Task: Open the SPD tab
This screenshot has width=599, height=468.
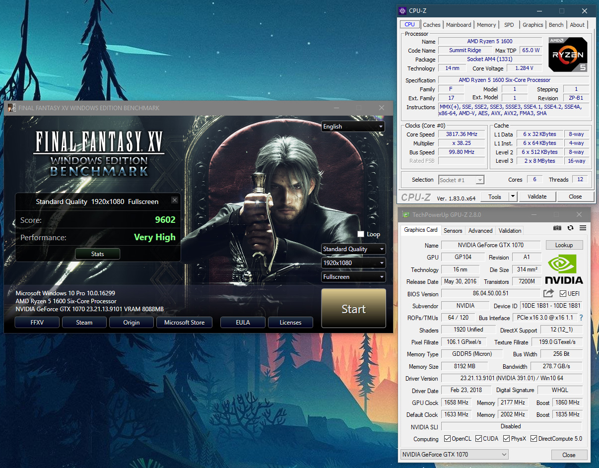Action: tap(509, 25)
